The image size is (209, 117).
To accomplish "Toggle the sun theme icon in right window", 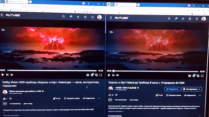I will coord(183,19).
